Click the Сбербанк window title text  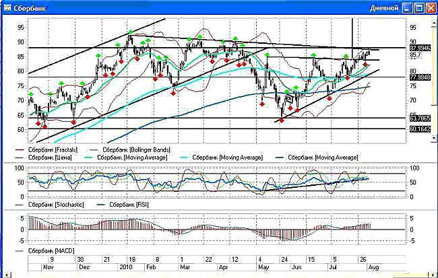[x=30, y=8]
